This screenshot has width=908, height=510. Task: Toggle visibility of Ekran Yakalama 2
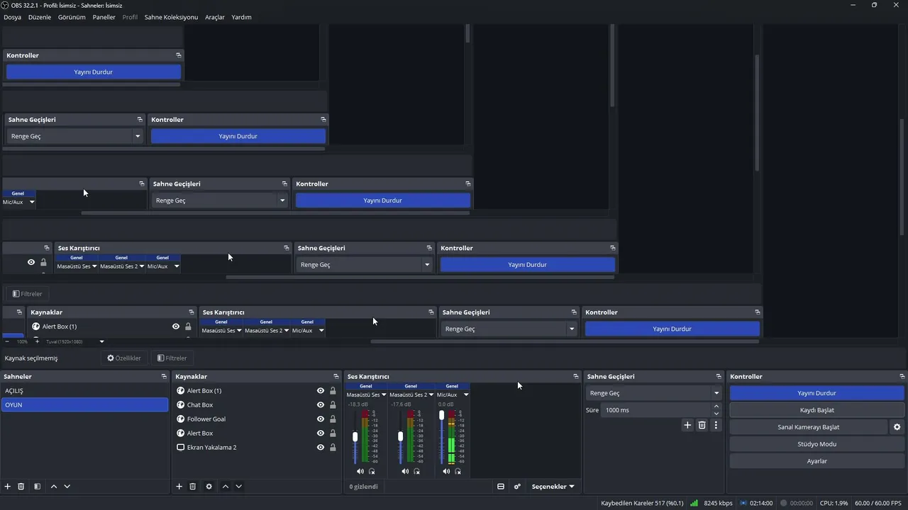point(321,448)
